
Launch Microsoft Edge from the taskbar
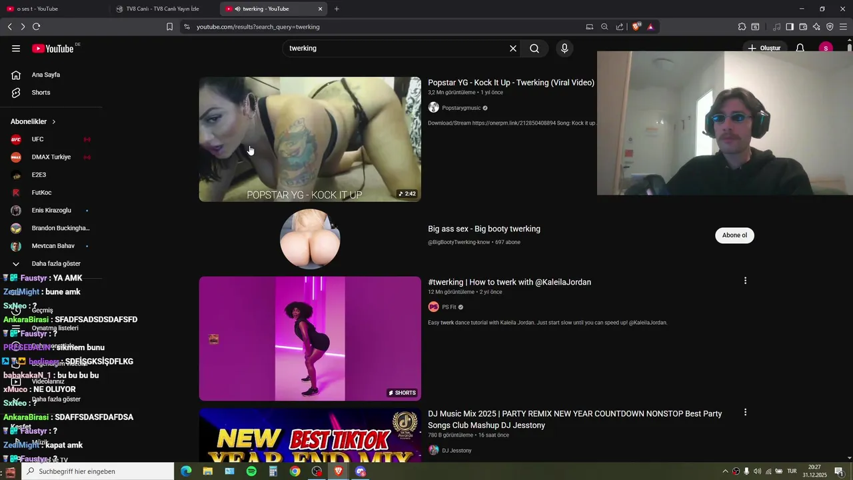[186, 471]
